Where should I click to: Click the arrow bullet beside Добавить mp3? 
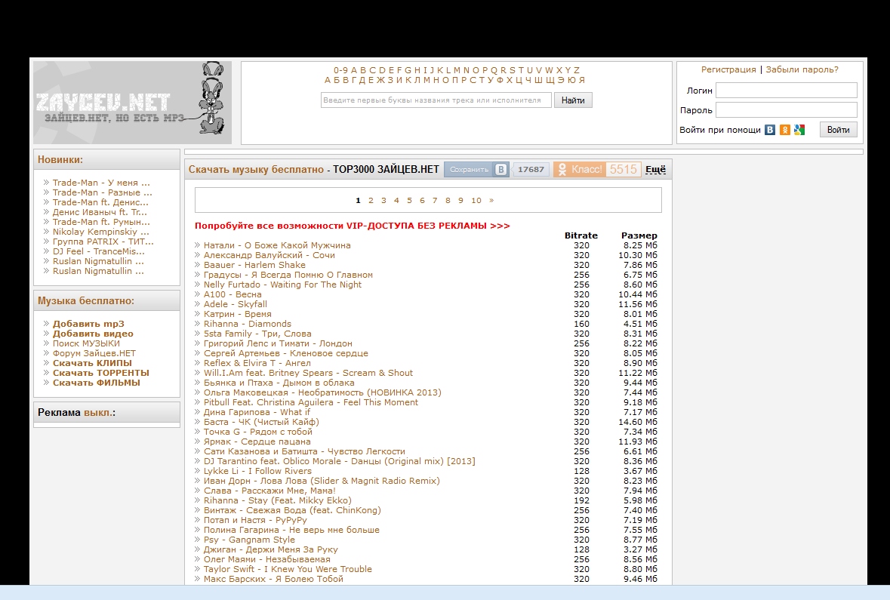47,324
